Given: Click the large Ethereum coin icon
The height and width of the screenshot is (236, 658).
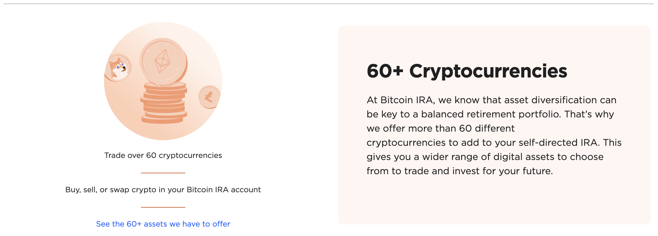Looking at the screenshot, I should [163, 61].
